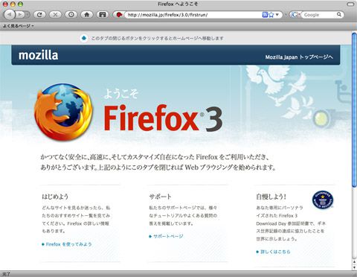Image resolution: width=357 pixels, height=277 pixels.
Task: Click the Forward navigation button
Action: click(x=20, y=15)
